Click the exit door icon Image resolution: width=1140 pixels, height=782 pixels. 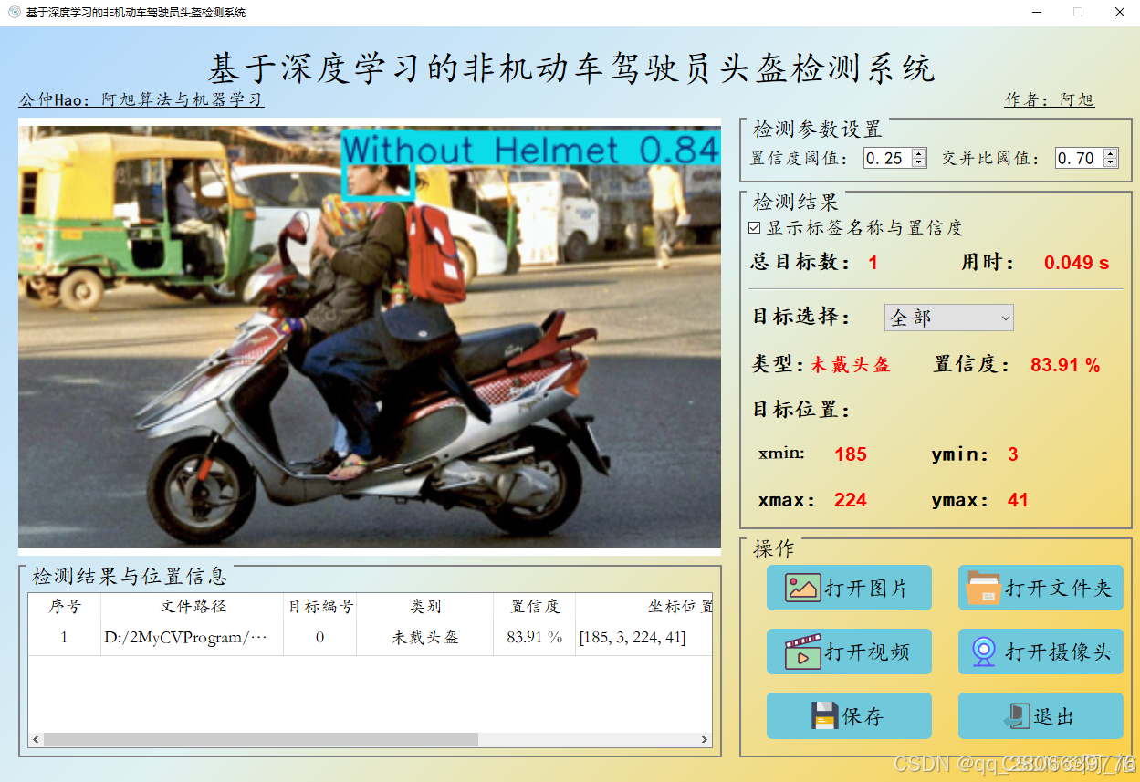pyautogui.click(x=1017, y=716)
